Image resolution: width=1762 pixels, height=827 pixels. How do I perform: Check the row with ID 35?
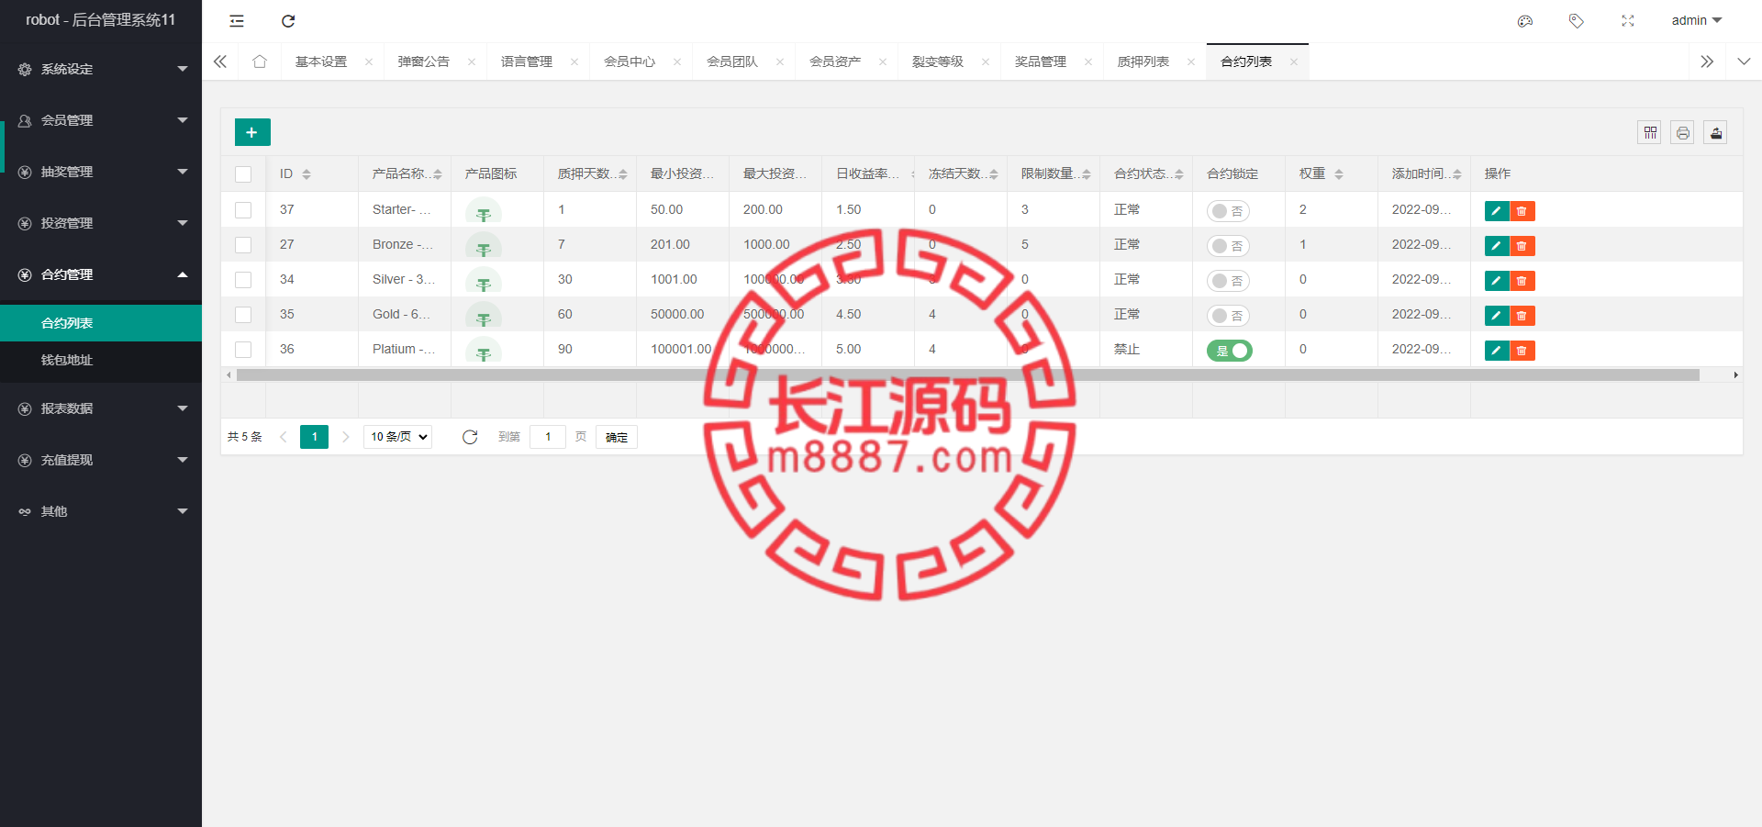[243, 315]
